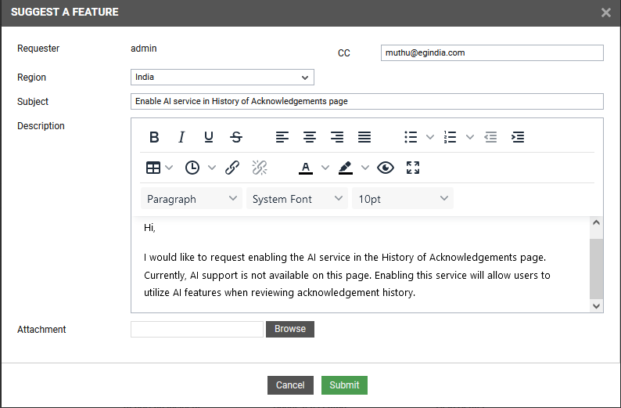Submit the feature suggestion

344,385
